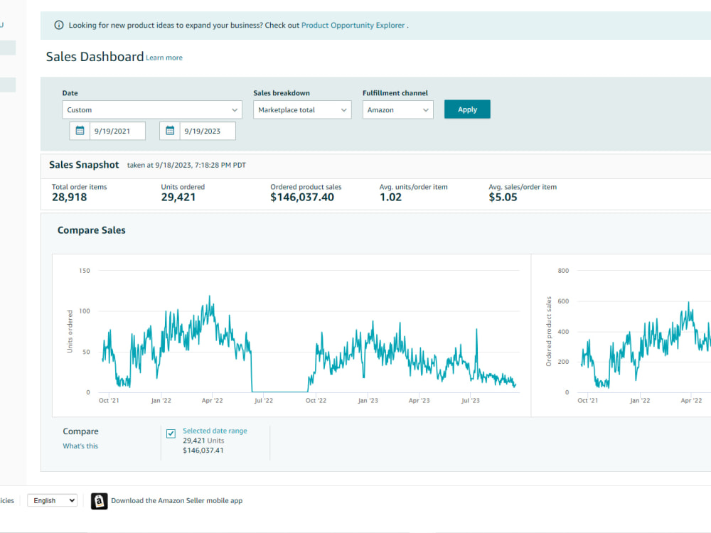Click the Amazon Seller app icon
This screenshot has width=711, height=533.
tap(100, 501)
